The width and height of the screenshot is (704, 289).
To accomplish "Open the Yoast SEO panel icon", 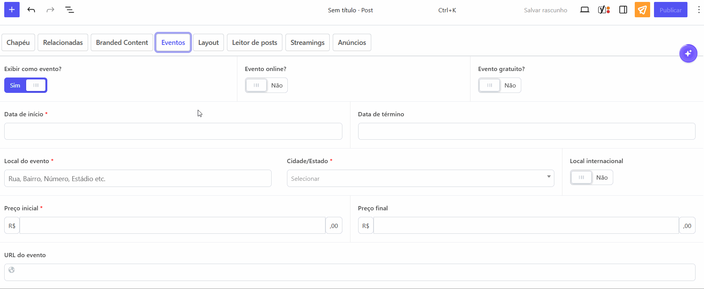I will coord(604,10).
